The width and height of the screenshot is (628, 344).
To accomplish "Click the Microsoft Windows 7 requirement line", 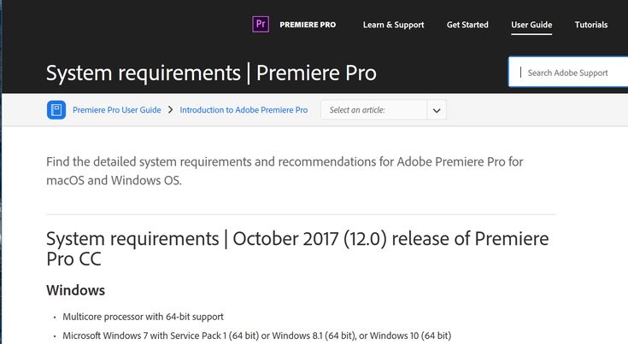I will click(256, 335).
